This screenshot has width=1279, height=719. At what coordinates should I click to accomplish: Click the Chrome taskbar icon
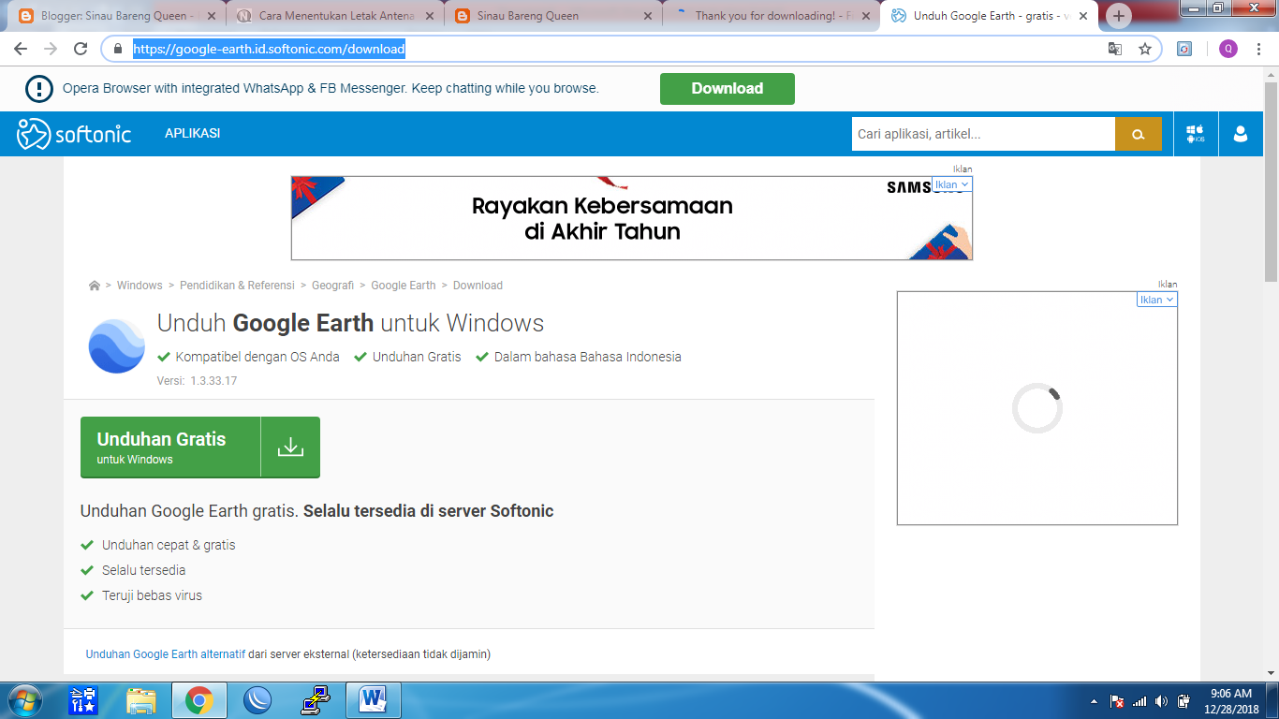click(x=198, y=700)
